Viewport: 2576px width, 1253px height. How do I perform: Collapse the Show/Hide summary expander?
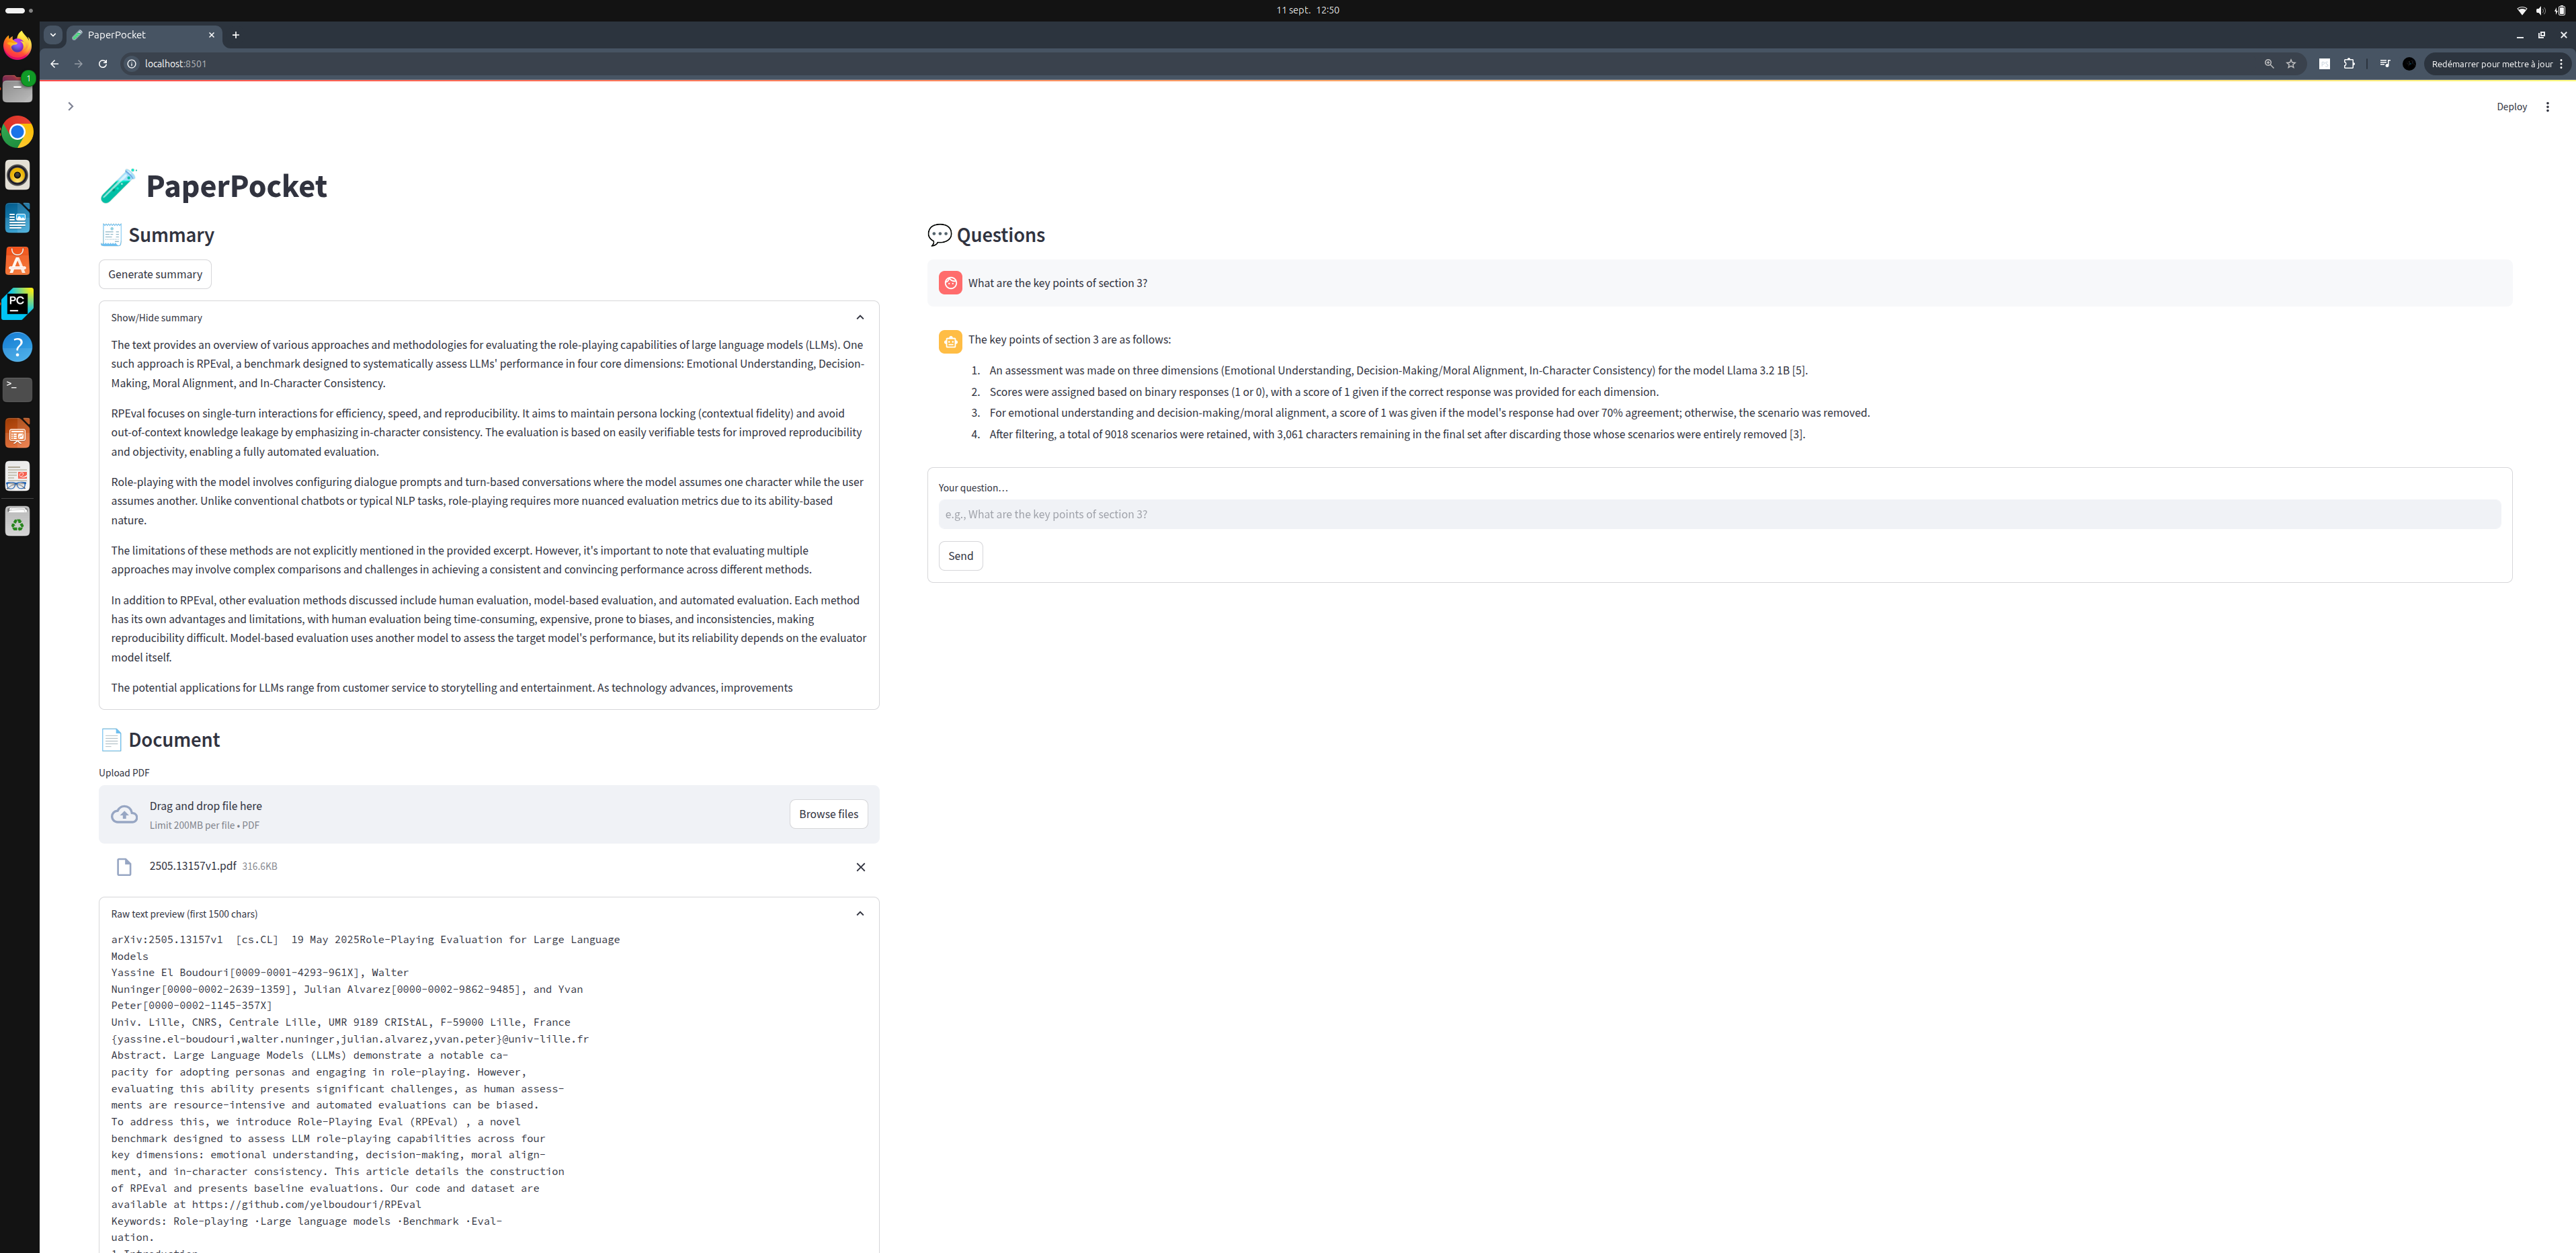tap(859, 317)
